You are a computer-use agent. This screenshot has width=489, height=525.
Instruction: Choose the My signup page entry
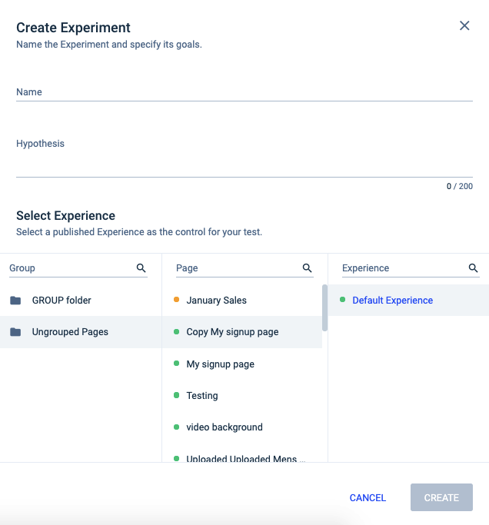point(220,364)
